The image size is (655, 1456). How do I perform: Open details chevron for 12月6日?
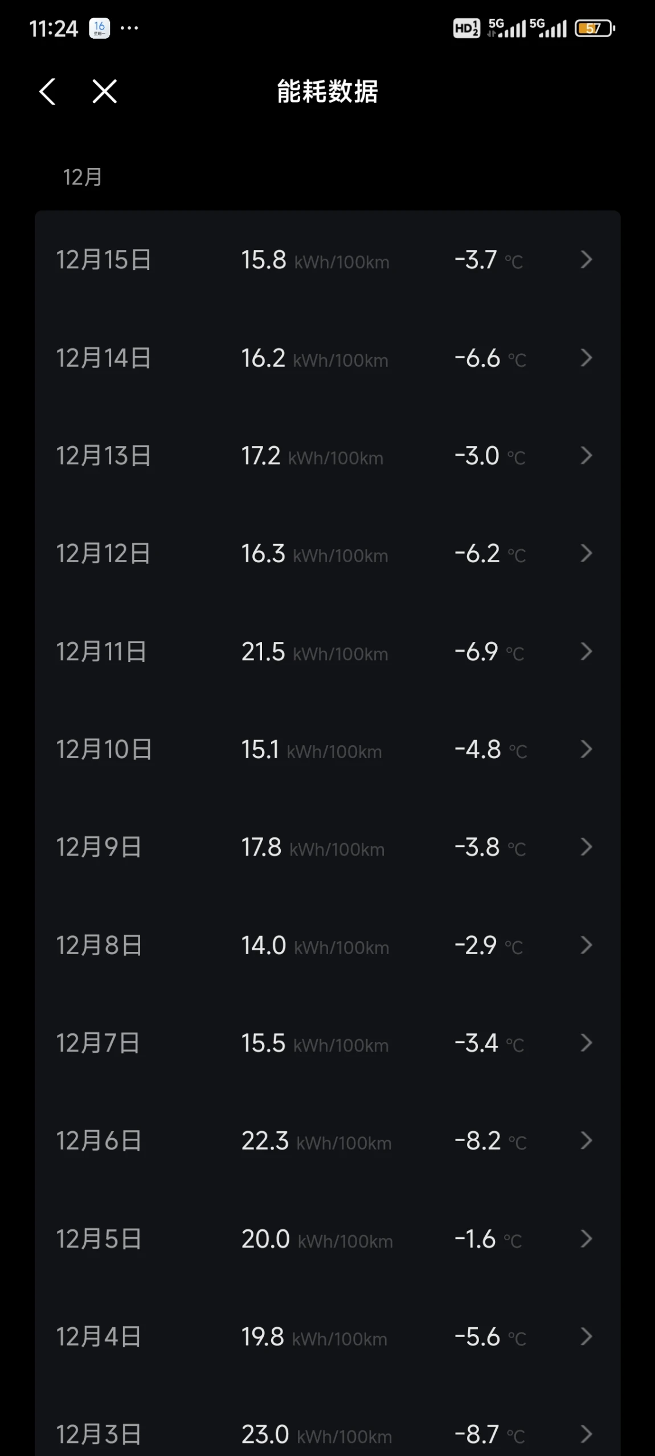click(x=587, y=1140)
